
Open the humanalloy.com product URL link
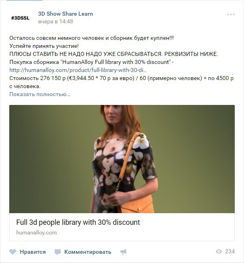coord(78,70)
